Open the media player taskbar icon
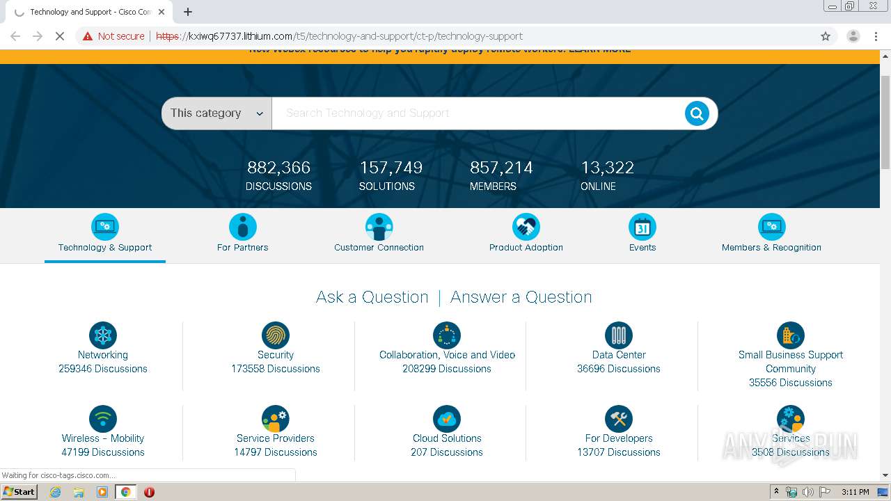This screenshot has height=501, width=891. [102, 492]
